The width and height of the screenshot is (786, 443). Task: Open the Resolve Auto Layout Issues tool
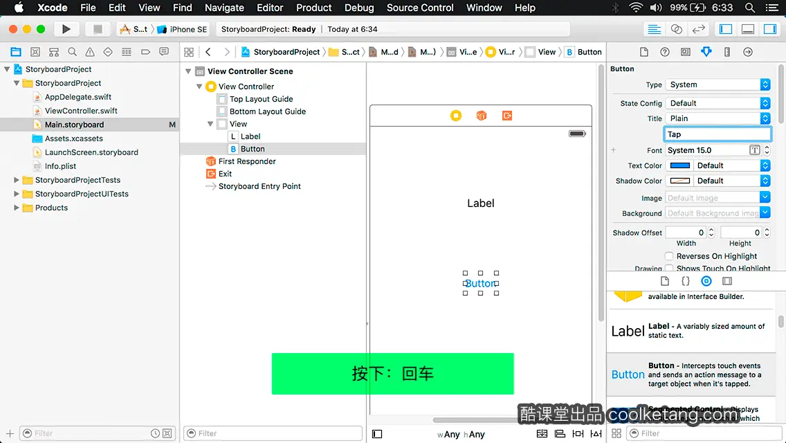coord(596,433)
